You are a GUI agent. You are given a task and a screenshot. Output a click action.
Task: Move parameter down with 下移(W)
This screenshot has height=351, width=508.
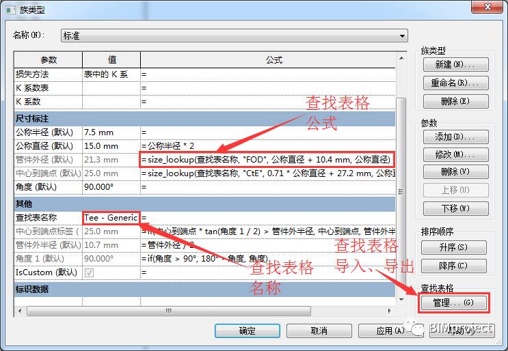(455, 208)
